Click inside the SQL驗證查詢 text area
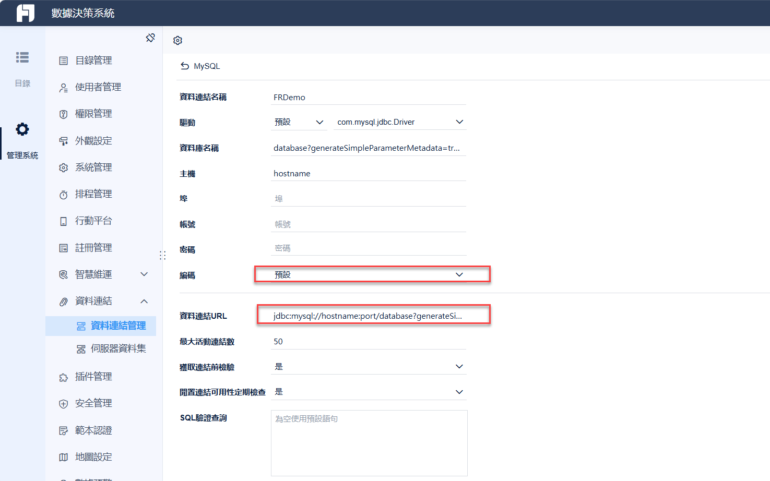 coord(368,442)
